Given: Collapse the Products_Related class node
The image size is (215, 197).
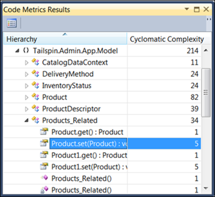Looking at the screenshot, I should point(26,121).
